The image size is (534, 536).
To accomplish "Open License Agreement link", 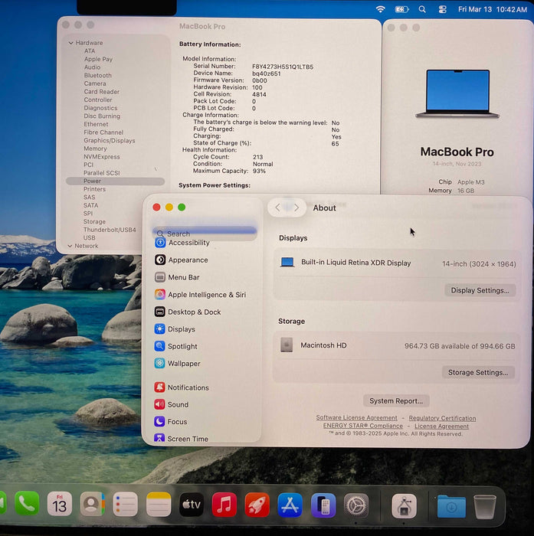I will click(x=441, y=427).
